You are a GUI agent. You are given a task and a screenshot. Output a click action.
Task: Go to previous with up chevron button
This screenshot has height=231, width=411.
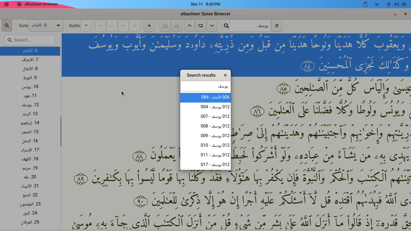189,26
